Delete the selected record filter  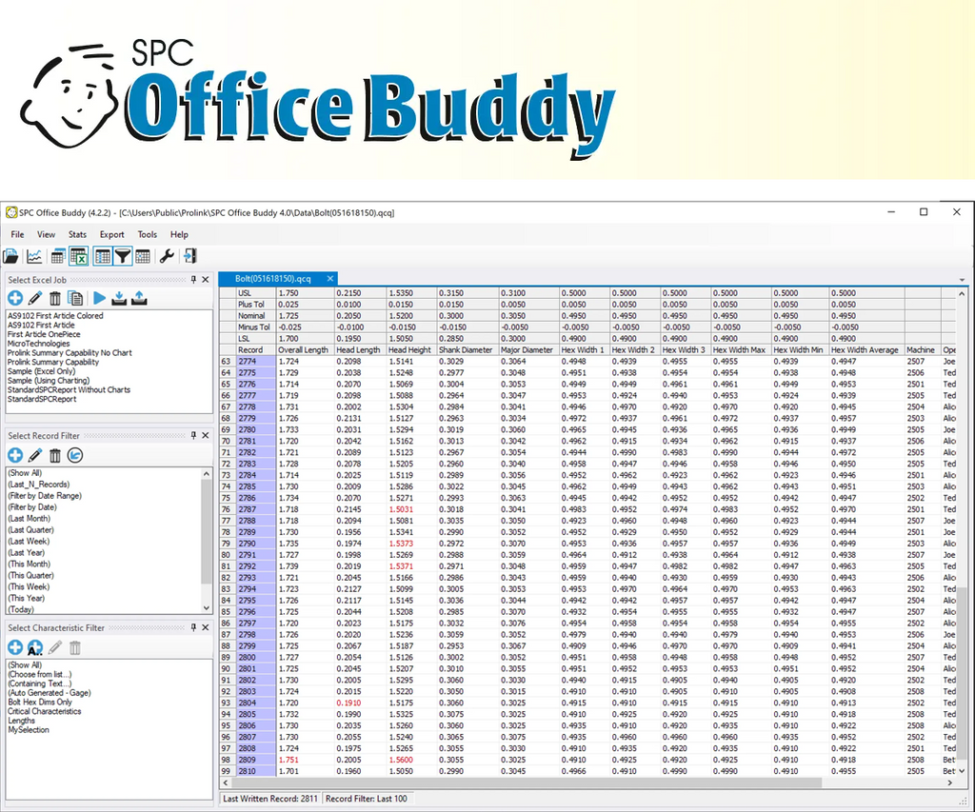[x=55, y=456]
